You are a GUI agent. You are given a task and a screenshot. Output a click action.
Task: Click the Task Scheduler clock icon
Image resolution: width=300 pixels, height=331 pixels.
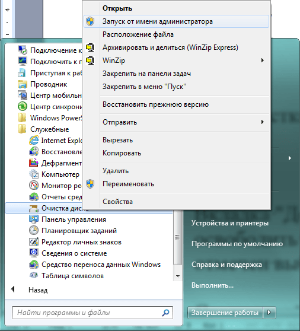point(34,231)
